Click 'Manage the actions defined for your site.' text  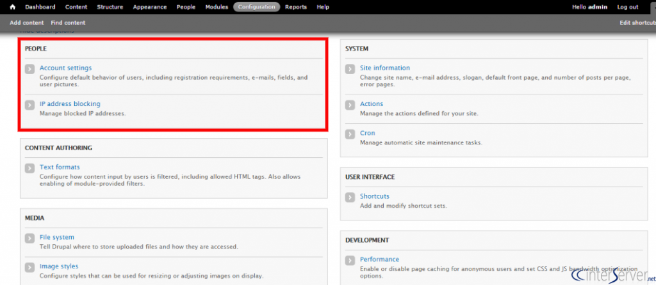(419, 113)
